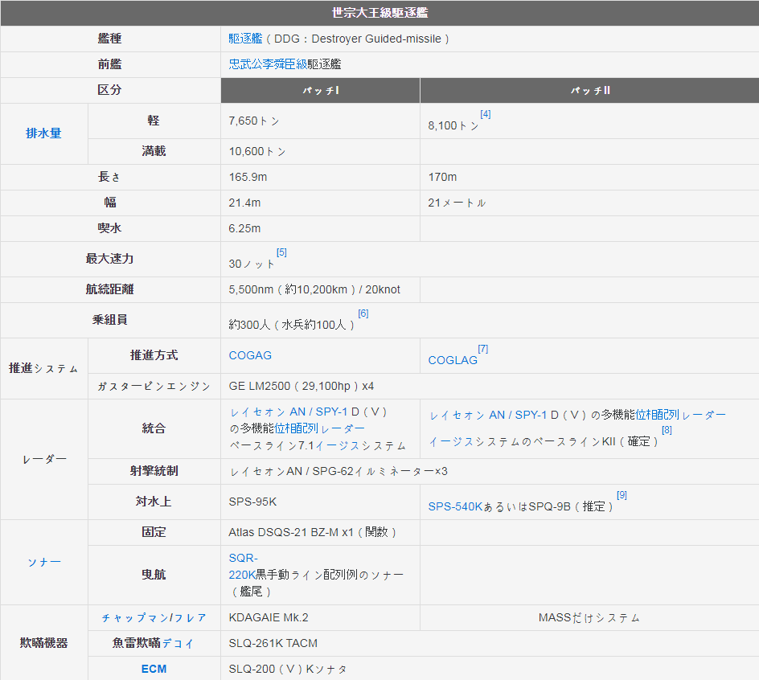The height and width of the screenshot is (680, 759).
Task: Click footnote [9] beside SPQ-9B
Action: 622,495
